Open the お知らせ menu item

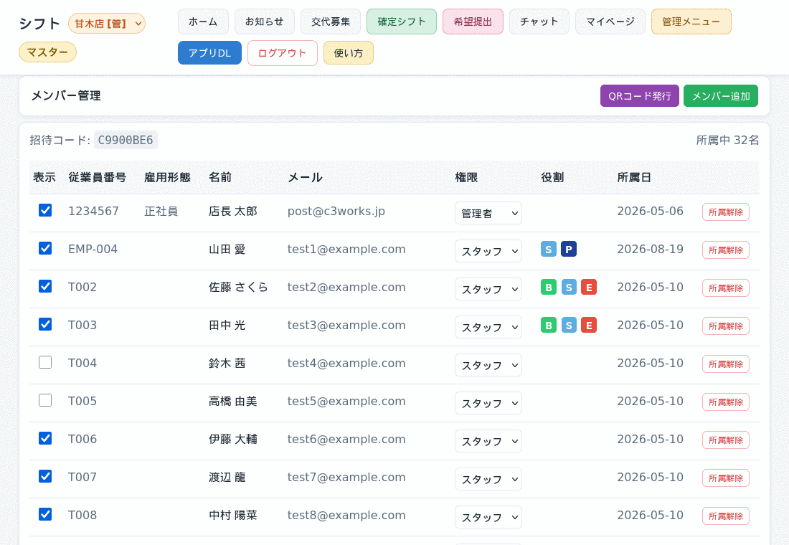265,22
